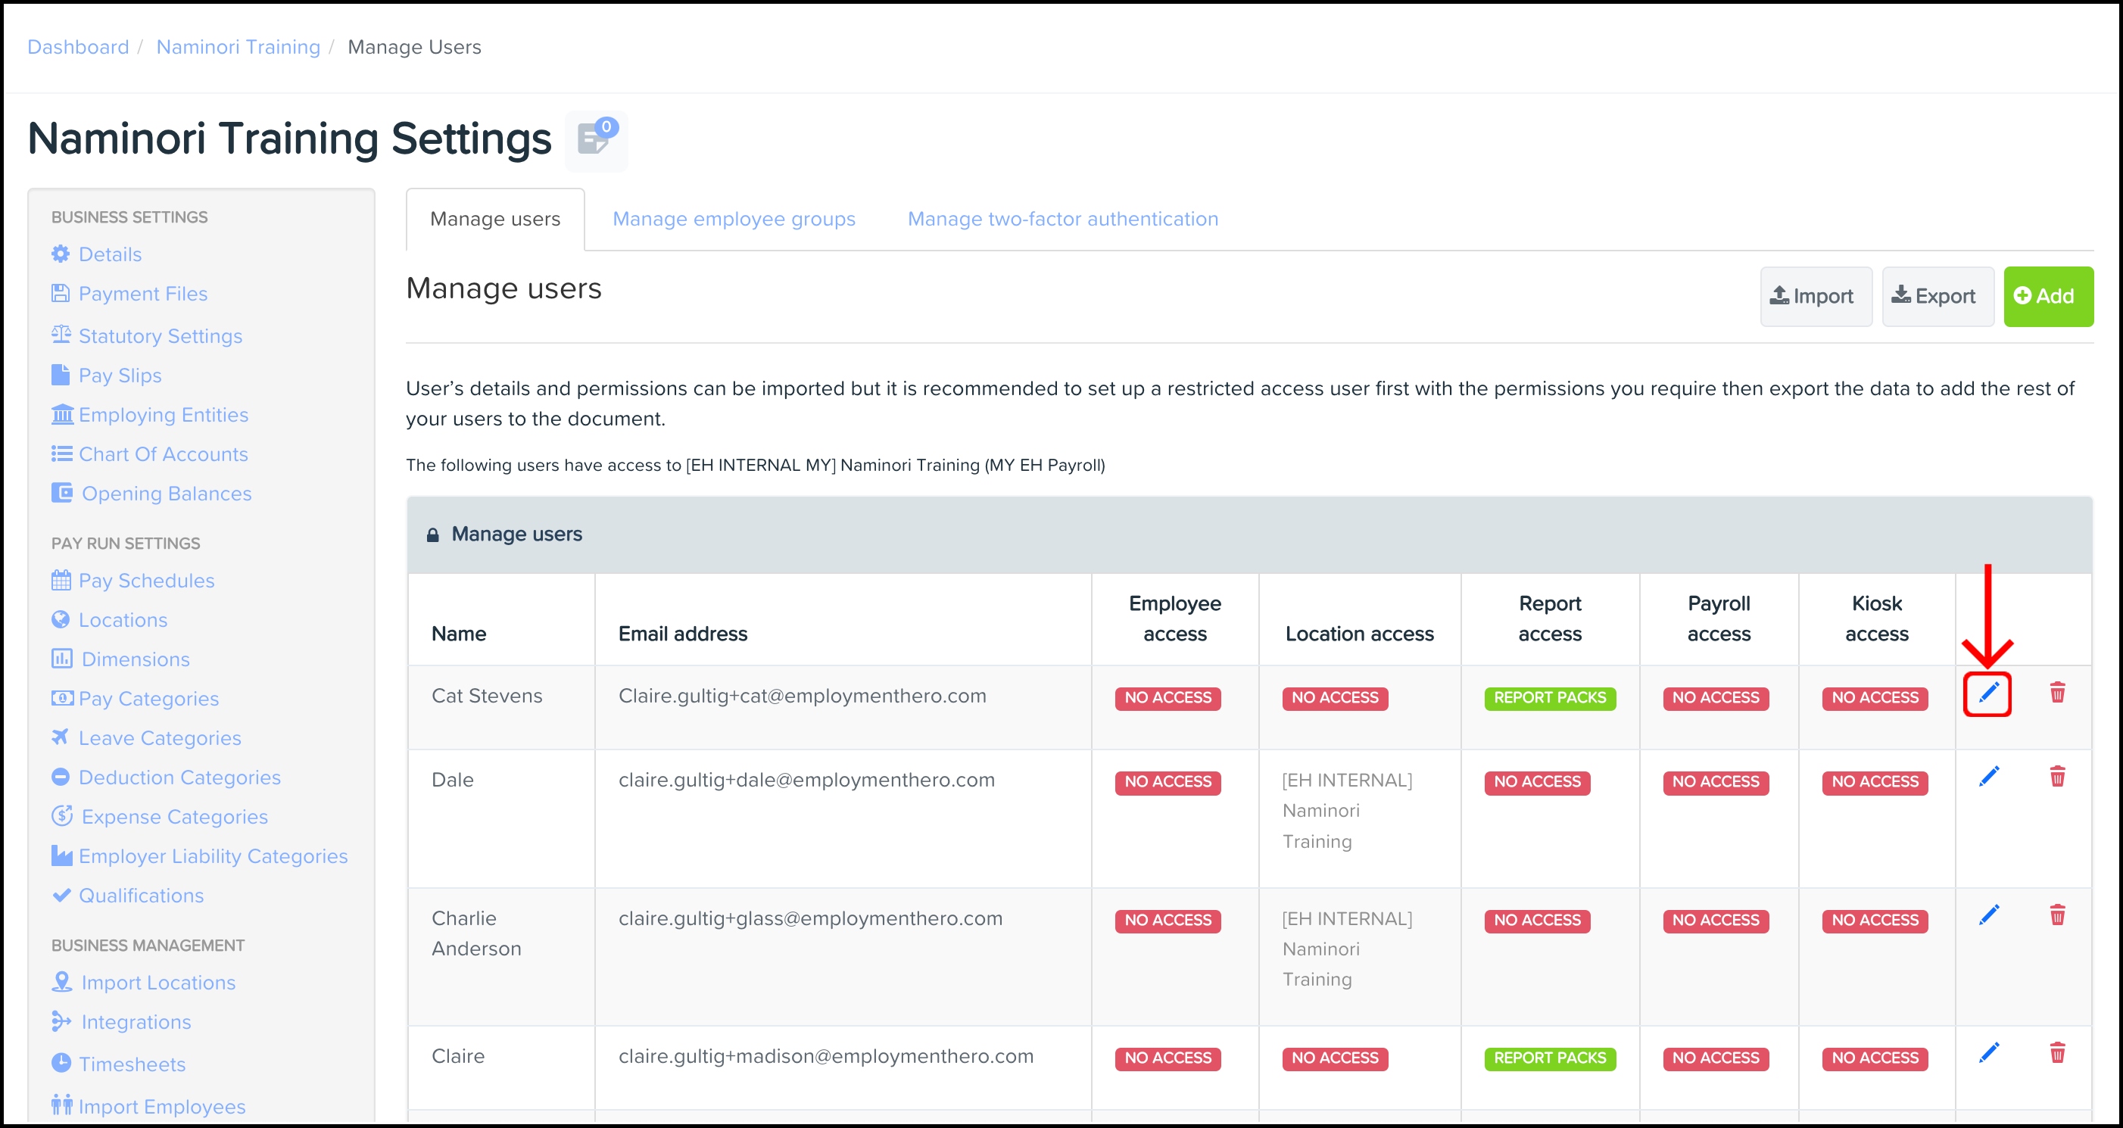Edit Charlie Anderson with pencil icon
Screen dimensions: 2123x1128
[1987, 915]
